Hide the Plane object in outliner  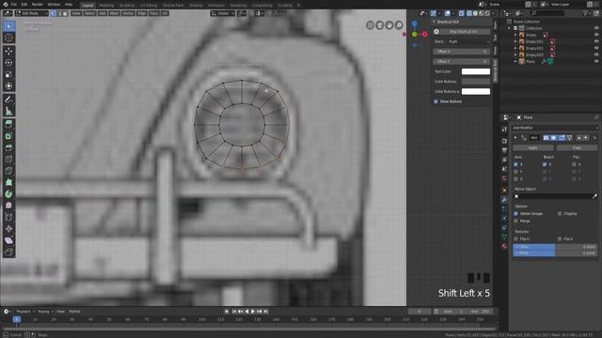(596, 61)
